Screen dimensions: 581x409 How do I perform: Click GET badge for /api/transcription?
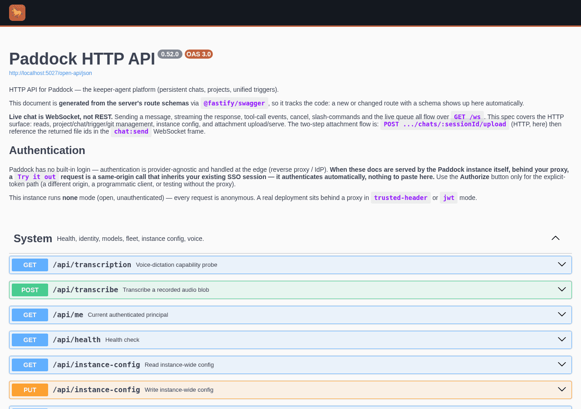coord(30,265)
